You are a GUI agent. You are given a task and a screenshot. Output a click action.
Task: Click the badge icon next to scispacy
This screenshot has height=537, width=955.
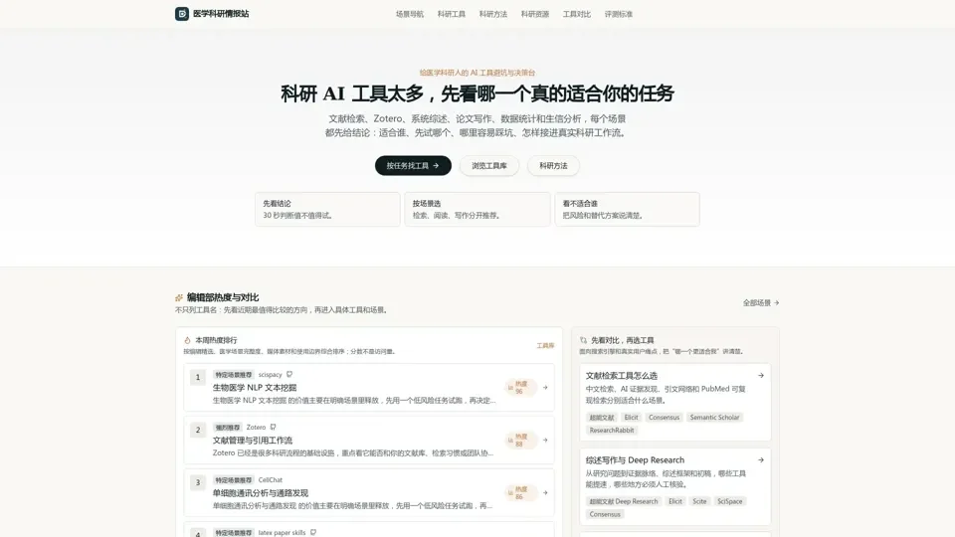[289, 375]
